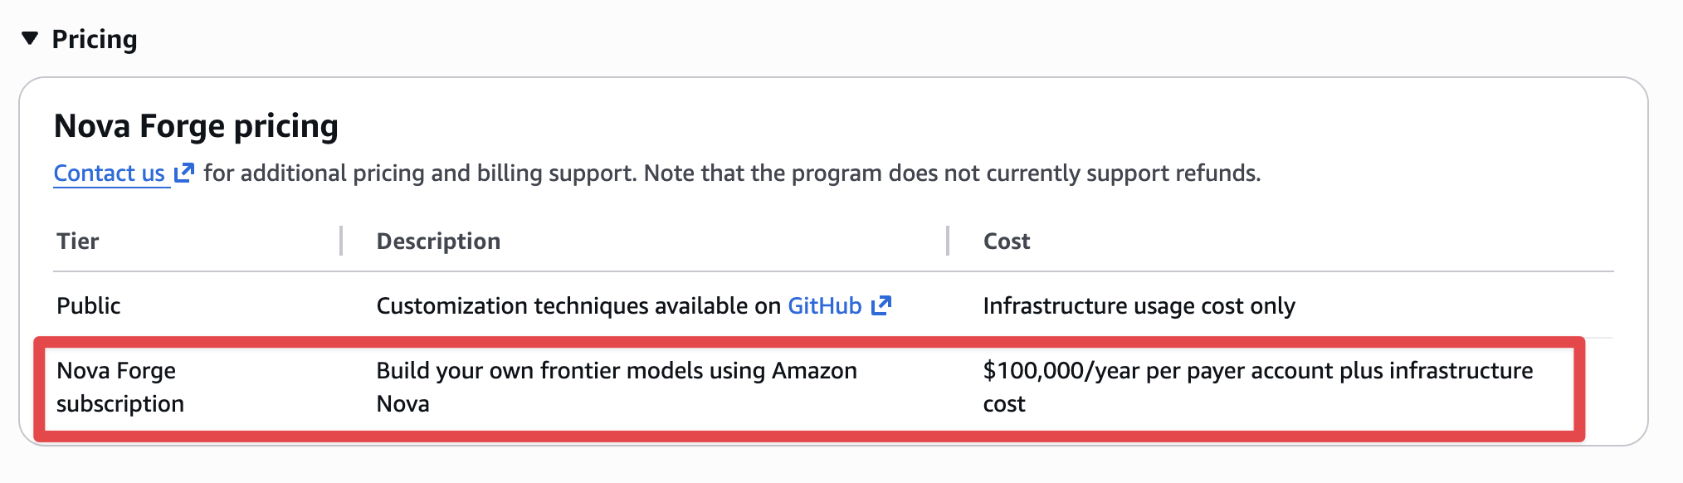
Task: Click external-link icon next to GitHub
Action: 881,305
